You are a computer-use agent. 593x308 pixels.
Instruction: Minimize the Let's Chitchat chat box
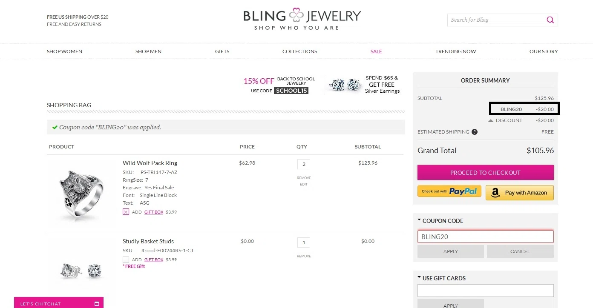point(97,304)
